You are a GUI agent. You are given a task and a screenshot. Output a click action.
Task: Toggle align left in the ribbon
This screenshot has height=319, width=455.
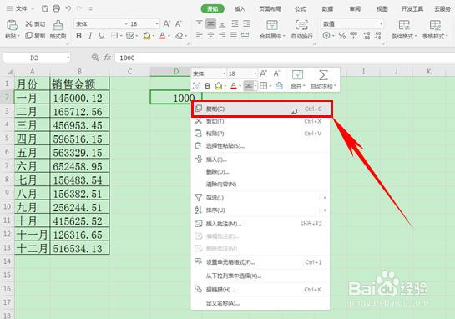[x=199, y=36]
